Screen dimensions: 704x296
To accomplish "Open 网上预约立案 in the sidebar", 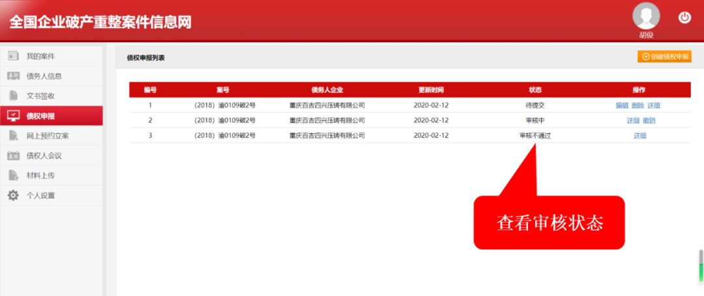I will (x=51, y=136).
